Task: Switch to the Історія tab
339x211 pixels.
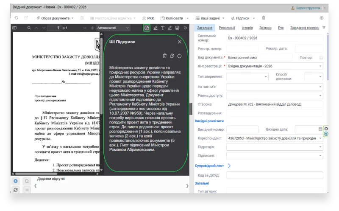Action: click(247, 28)
